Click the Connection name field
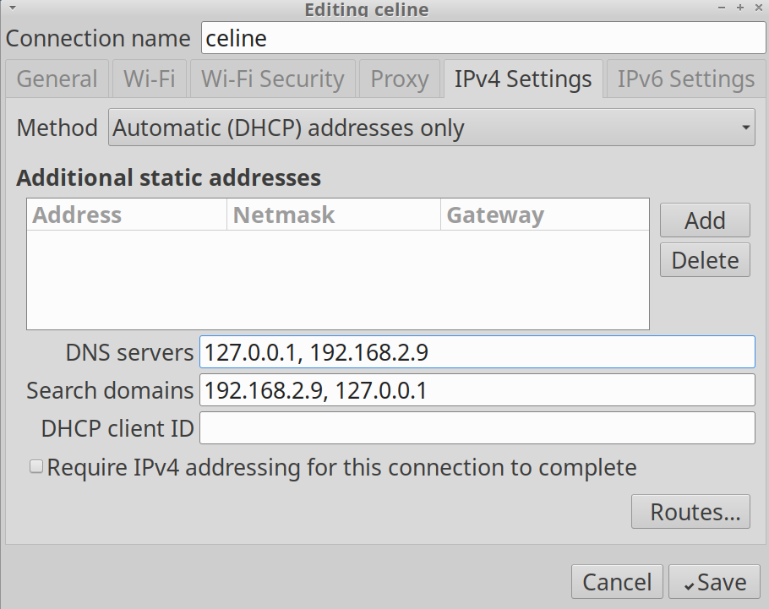This screenshot has height=609, width=769. tap(483, 38)
